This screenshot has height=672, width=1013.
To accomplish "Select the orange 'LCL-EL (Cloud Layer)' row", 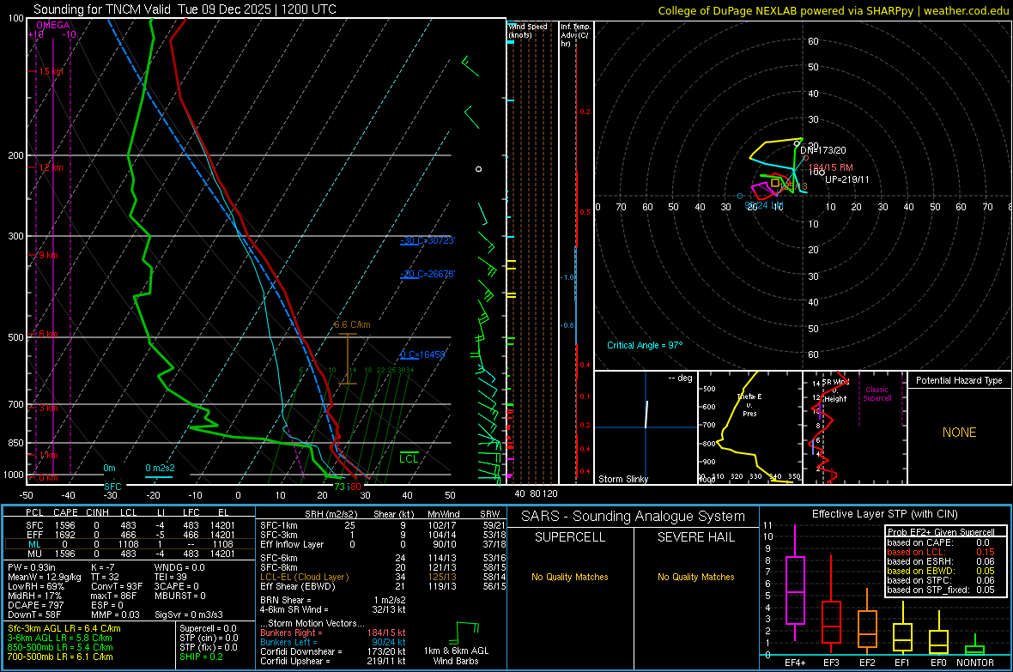I will pos(383,577).
